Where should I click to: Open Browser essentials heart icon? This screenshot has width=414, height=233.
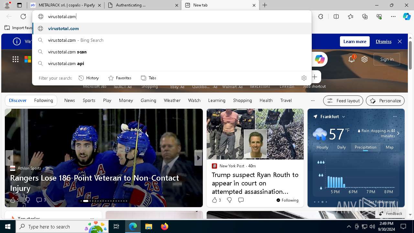click(379, 17)
